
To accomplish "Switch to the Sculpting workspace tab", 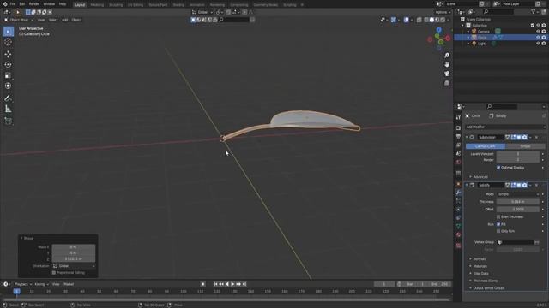I will pyautogui.click(x=116, y=5).
